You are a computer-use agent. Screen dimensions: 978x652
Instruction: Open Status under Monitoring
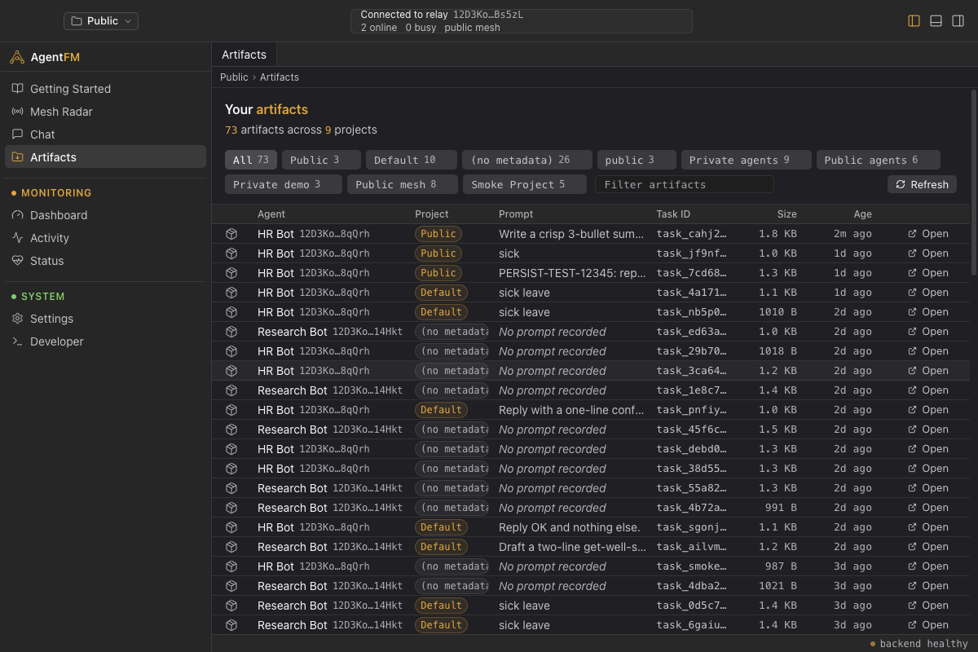(105, 261)
